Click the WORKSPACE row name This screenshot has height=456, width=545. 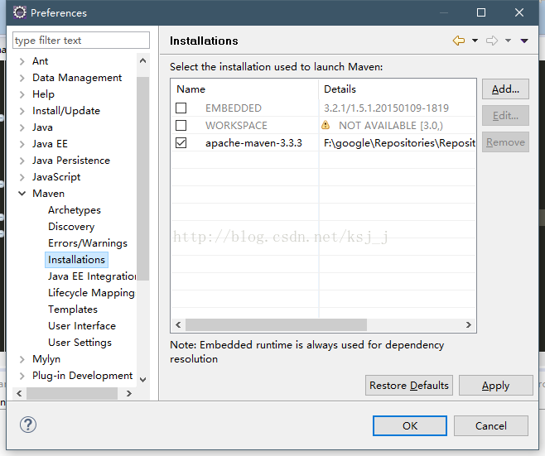tap(236, 125)
